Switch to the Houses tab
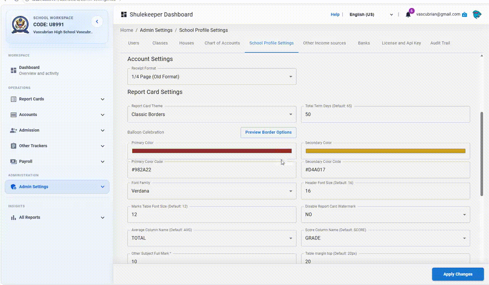The height and width of the screenshot is (285, 489). [186, 43]
